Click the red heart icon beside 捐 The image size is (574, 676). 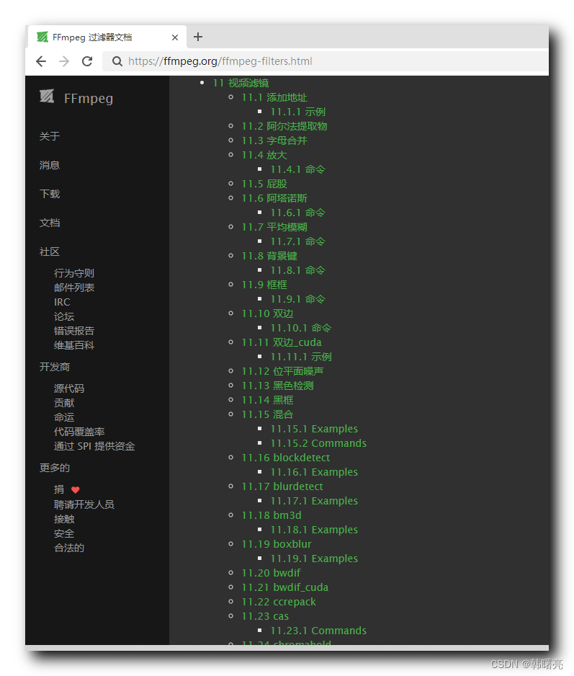76,490
